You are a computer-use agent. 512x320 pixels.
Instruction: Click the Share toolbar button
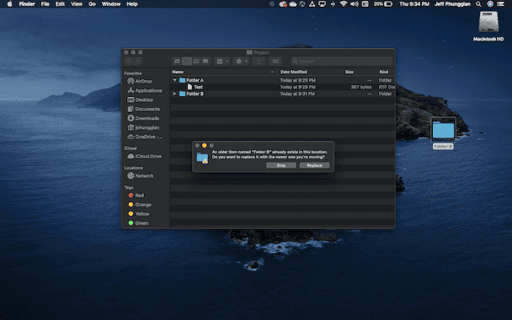tap(259, 61)
